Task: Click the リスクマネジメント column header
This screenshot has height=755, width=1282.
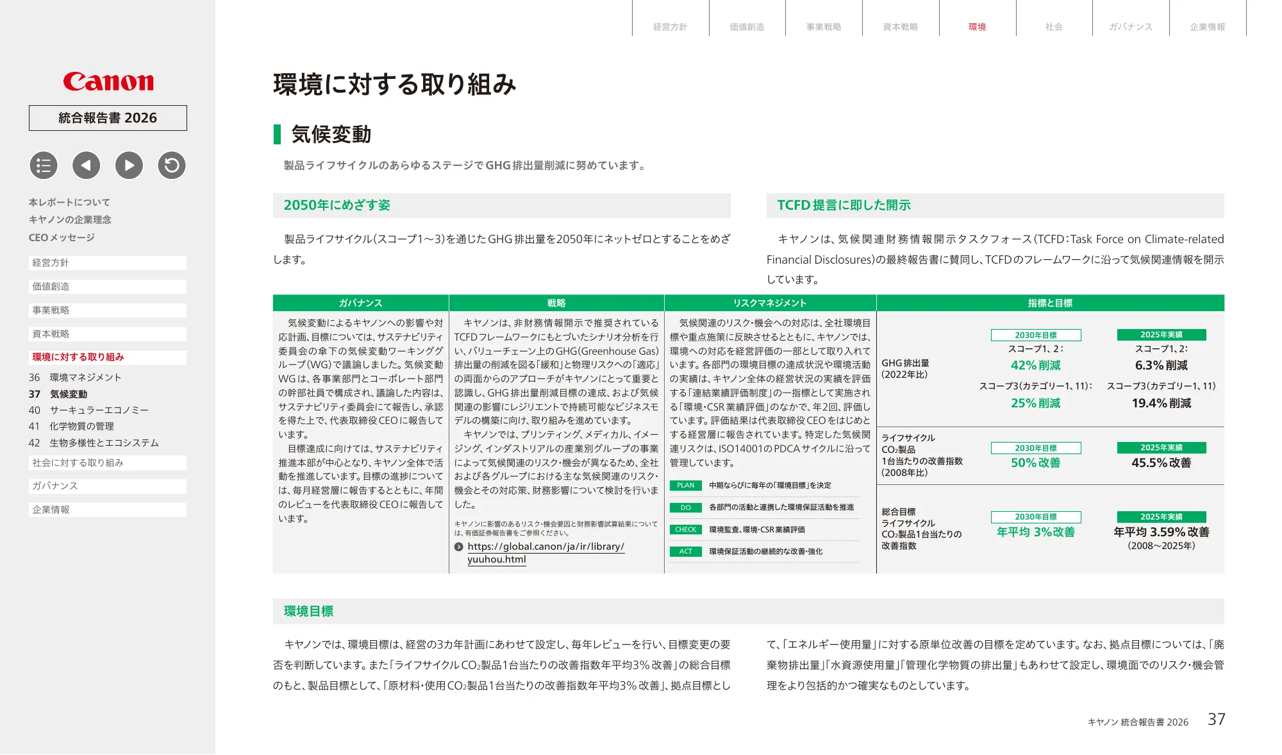Action: [x=770, y=303]
